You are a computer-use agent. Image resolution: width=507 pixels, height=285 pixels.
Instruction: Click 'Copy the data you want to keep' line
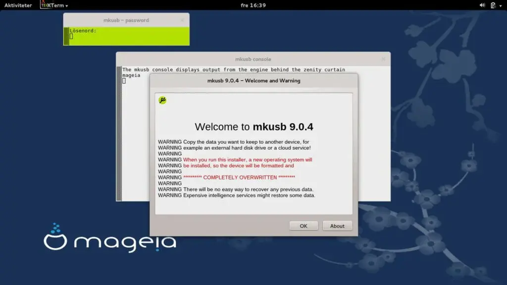[246, 142]
